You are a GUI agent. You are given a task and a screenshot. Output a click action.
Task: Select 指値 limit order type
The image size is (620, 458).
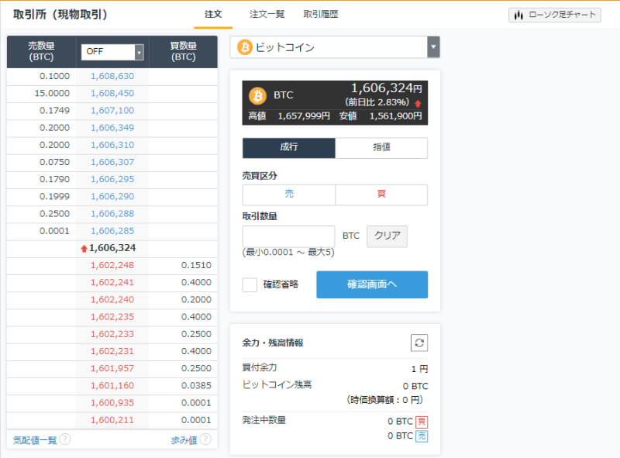[x=381, y=148]
